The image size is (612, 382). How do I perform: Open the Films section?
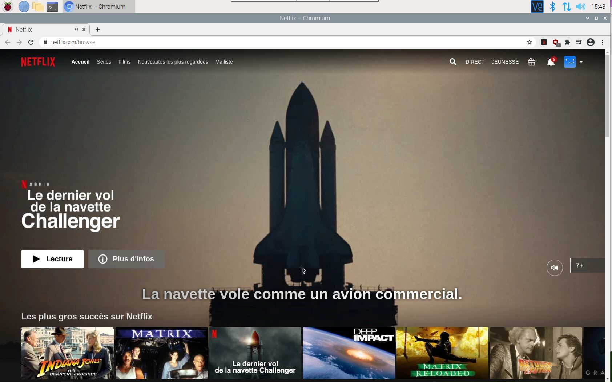click(124, 62)
